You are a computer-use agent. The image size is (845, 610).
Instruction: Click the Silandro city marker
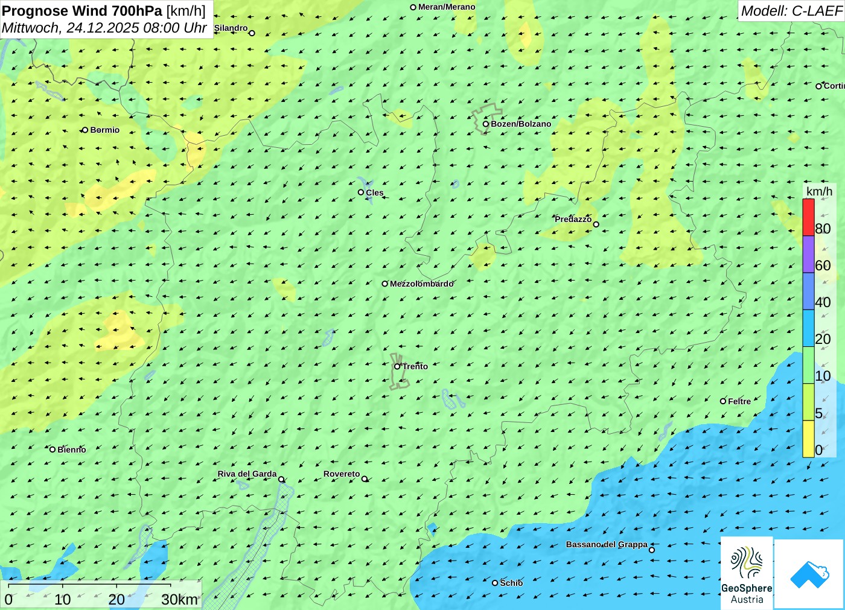252,33
